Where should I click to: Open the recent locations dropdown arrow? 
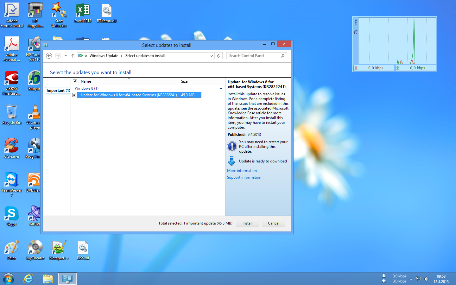pos(66,56)
